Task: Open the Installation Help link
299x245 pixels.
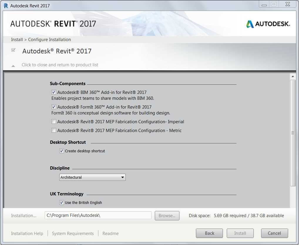Action: click(x=27, y=233)
